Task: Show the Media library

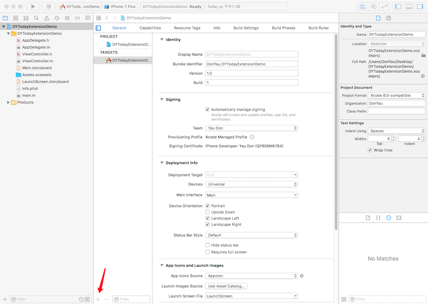Action: pyautogui.click(x=399, y=218)
